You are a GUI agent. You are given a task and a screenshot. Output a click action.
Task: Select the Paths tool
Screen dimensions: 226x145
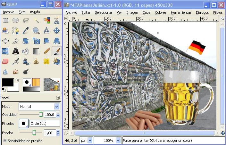[15, 31]
